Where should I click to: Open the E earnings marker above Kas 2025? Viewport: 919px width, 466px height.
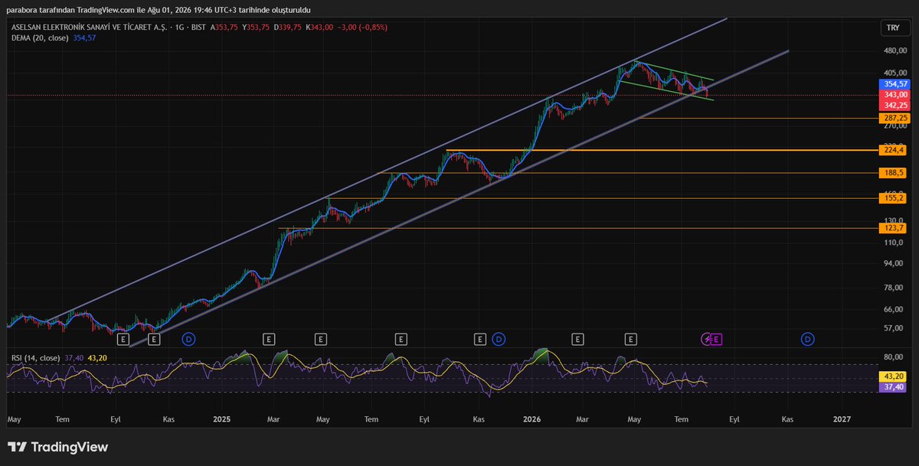[x=479, y=338]
